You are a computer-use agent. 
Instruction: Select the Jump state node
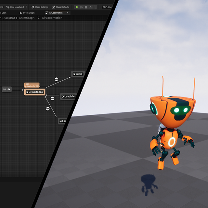78,74
